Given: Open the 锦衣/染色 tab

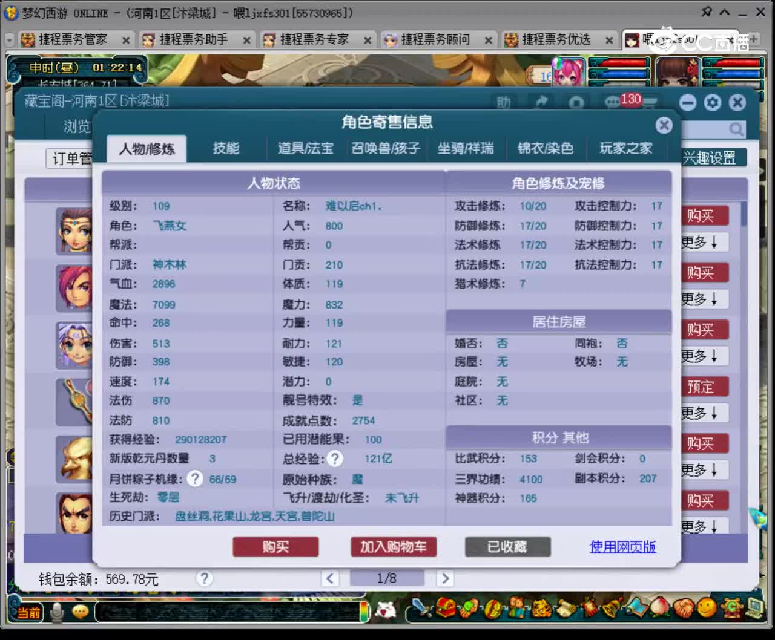Looking at the screenshot, I should pos(546,148).
